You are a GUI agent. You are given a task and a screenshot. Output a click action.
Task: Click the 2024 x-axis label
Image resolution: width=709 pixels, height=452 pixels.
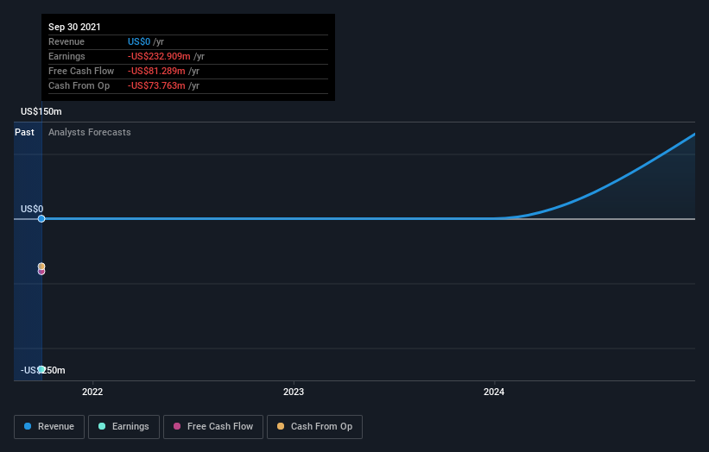pyautogui.click(x=494, y=392)
